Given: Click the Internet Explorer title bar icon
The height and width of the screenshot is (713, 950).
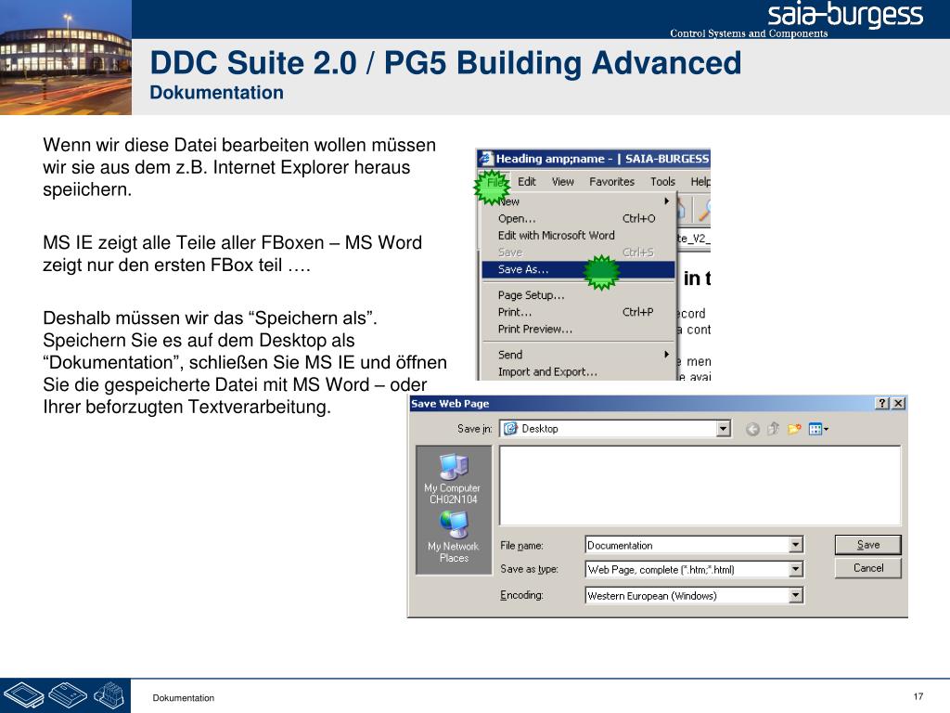Looking at the screenshot, I should (x=486, y=159).
